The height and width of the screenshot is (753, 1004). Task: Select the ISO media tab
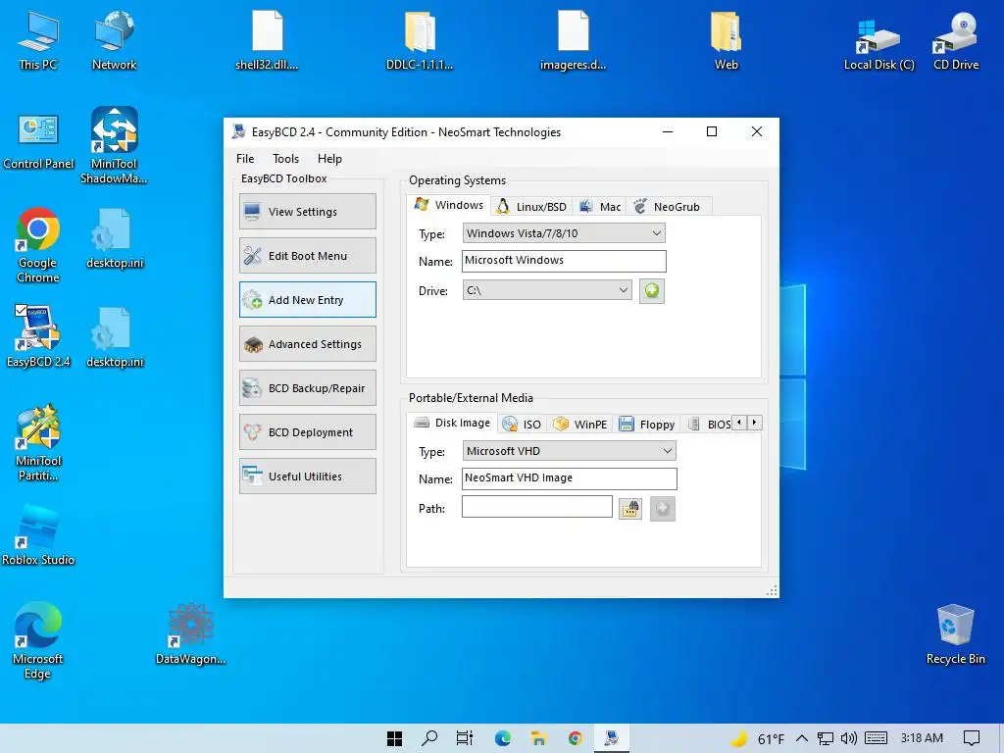[522, 425]
